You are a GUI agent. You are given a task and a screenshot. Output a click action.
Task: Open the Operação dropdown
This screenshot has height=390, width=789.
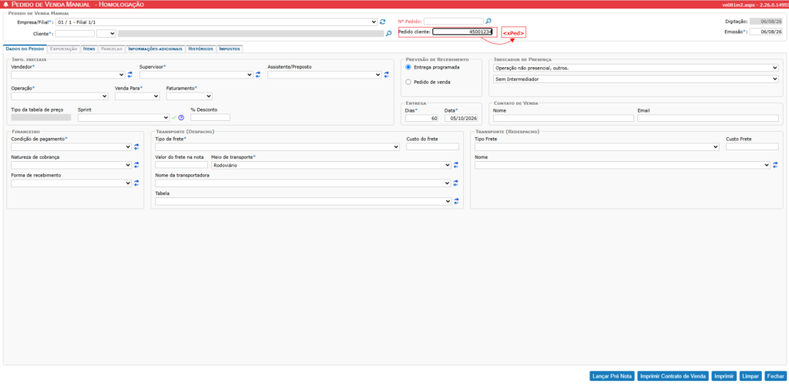pos(59,96)
